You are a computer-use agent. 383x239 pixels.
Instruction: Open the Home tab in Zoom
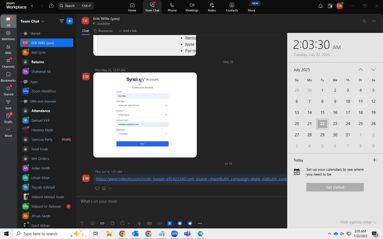(132, 7)
